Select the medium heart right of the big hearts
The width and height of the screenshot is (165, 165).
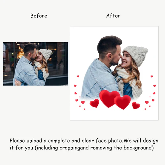tap(136, 105)
